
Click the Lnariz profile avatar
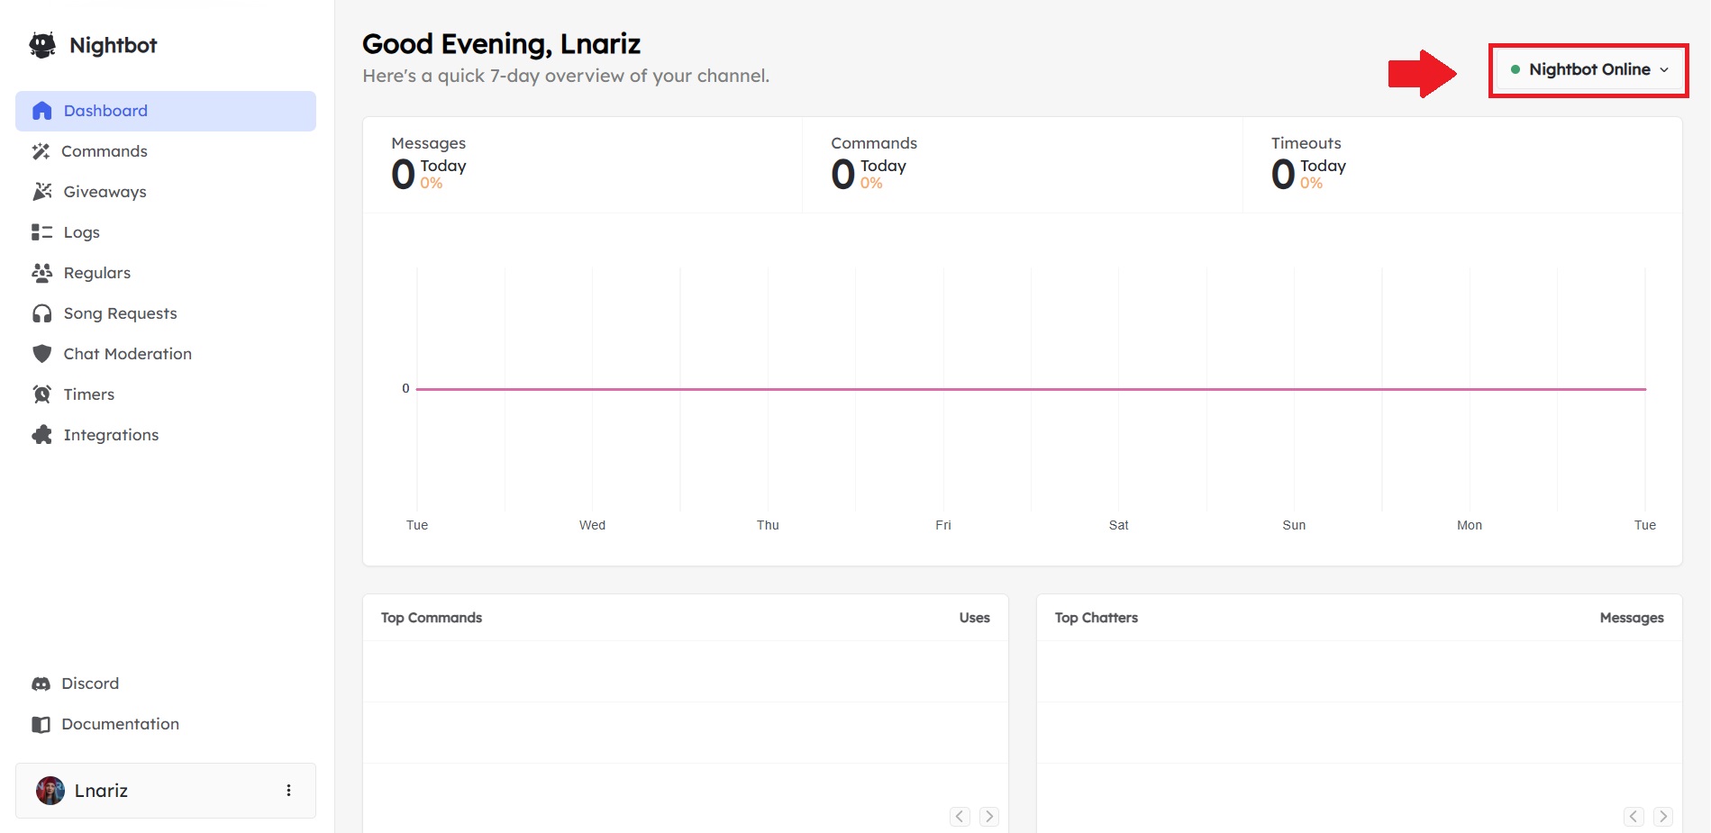coord(50,791)
